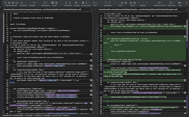Open a new folder comparison icon
The width and height of the screenshot is (189, 117).
(x=17, y=3)
